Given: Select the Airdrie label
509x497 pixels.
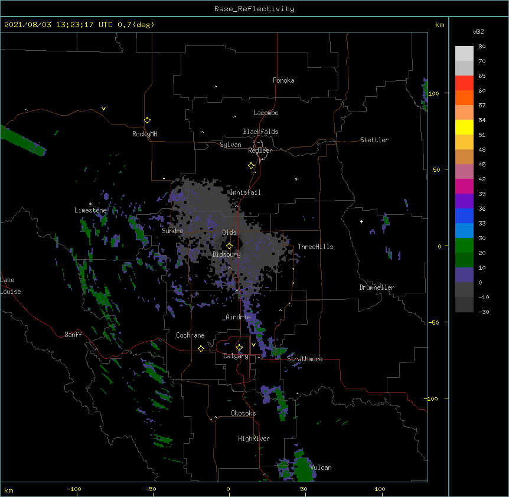Looking at the screenshot, I should tap(238, 317).
